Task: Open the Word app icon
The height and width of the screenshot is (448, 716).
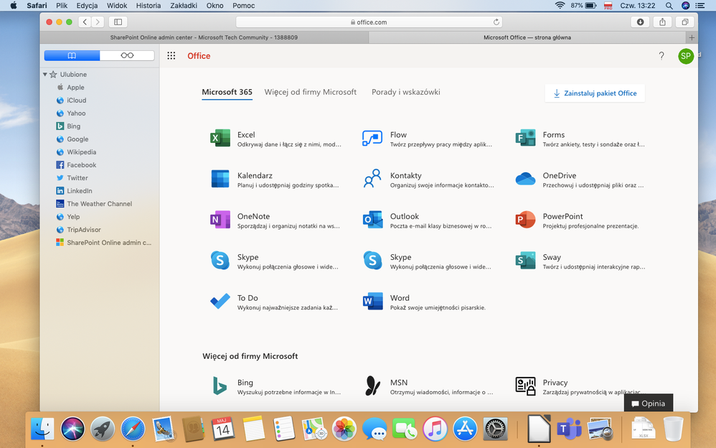Action: click(x=372, y=302)
